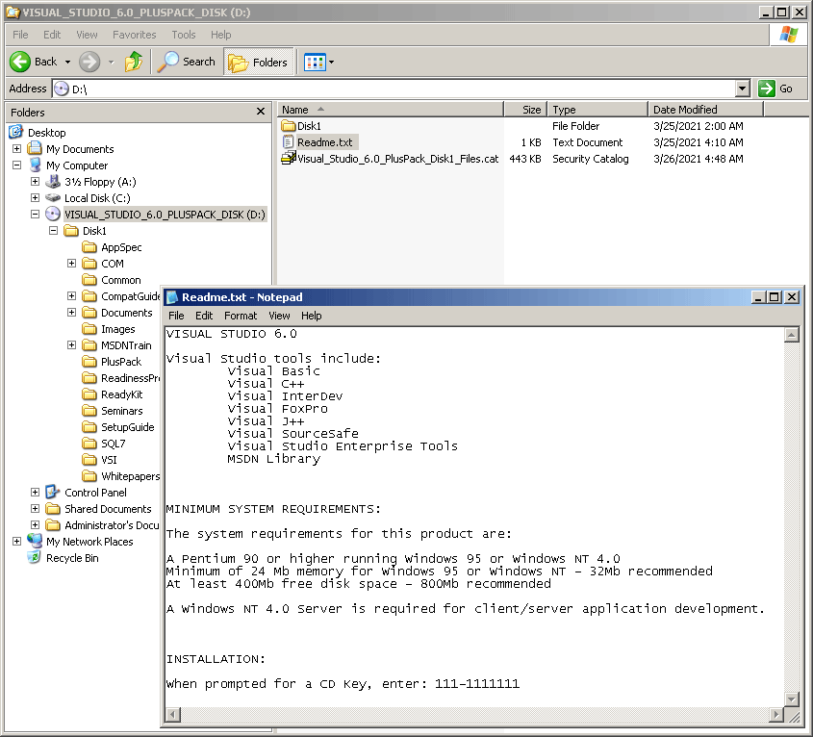
Task: Close the Folders pane
Action: (261, 112)
